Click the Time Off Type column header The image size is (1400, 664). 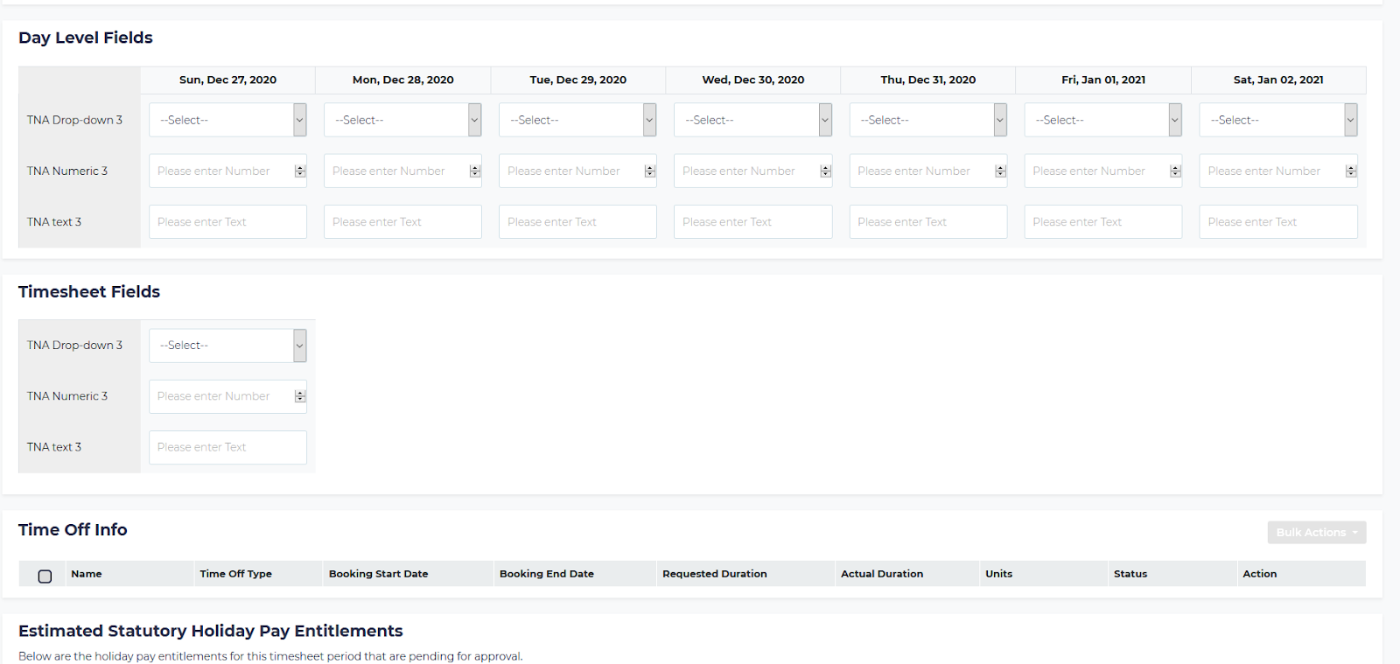[235, 574]
